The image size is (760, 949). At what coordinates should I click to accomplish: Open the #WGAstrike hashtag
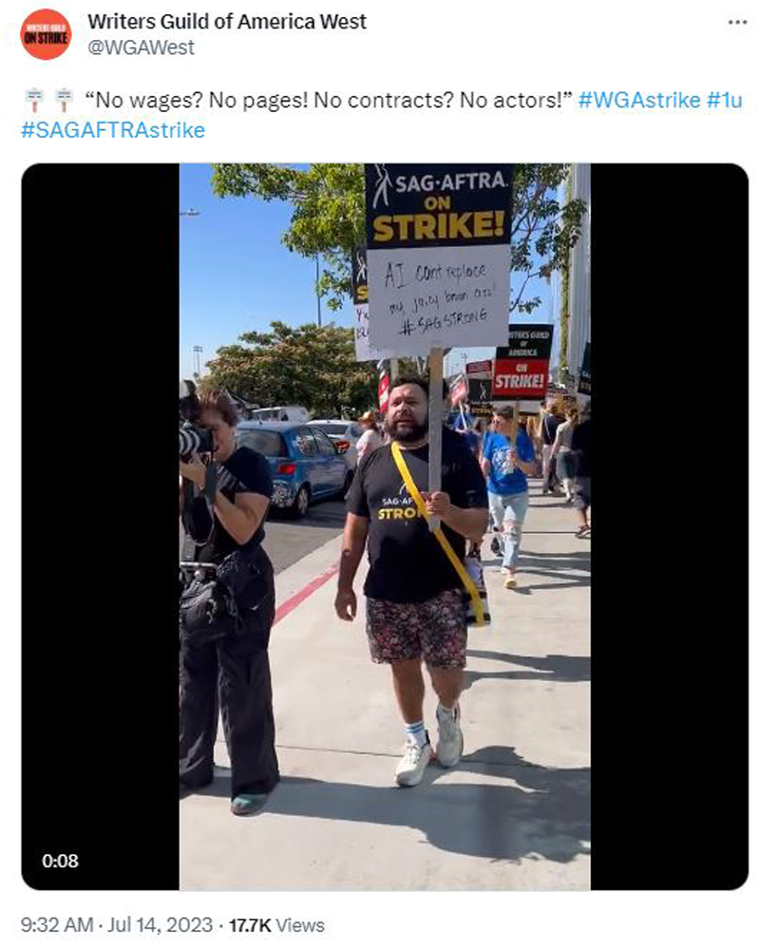639,100
